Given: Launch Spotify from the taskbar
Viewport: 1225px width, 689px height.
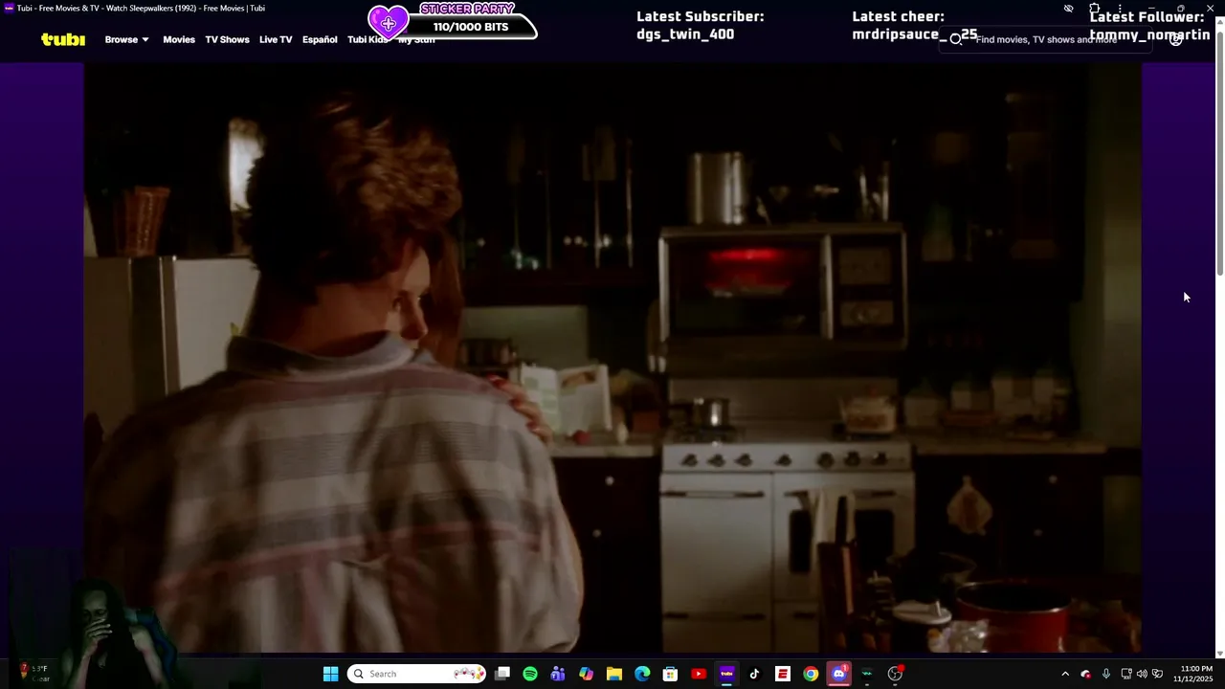Looking at the screenshot, I should (x=530, y=674).
